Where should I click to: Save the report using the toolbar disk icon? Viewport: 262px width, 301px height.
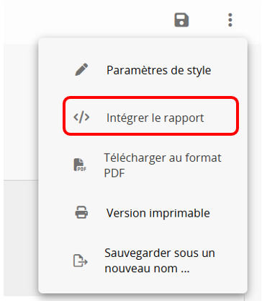pos(181,20)
